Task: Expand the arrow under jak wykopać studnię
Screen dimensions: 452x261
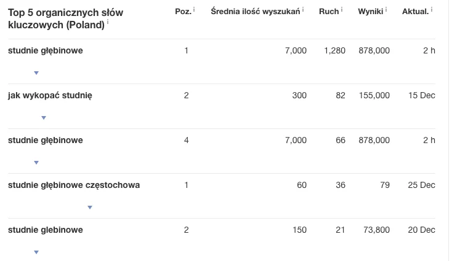Action: point(43,118)
